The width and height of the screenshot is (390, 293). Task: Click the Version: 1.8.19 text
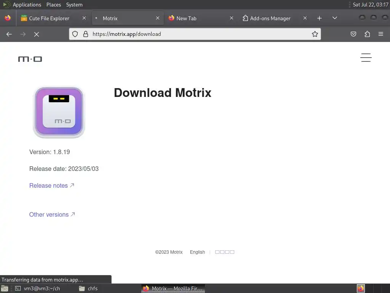point(50,152)
